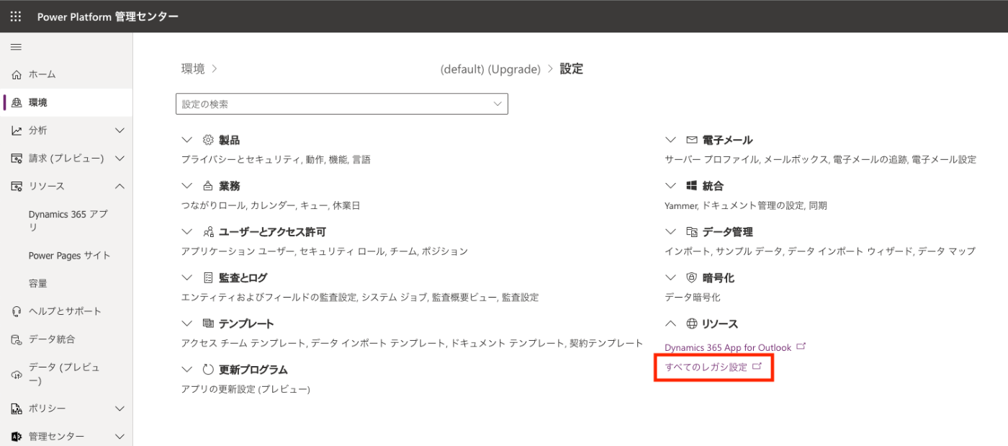Screen dimensions: 1008x446
Task: Click the log icon beside 監査とログ
Action: pyautogui.click(x=208, y=277)
